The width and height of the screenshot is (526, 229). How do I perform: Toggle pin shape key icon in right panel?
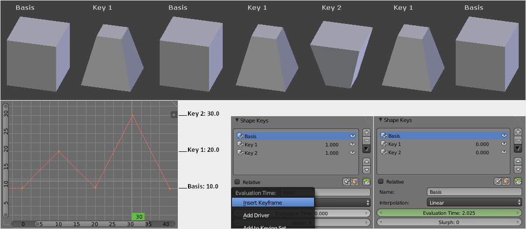point(498,181)
